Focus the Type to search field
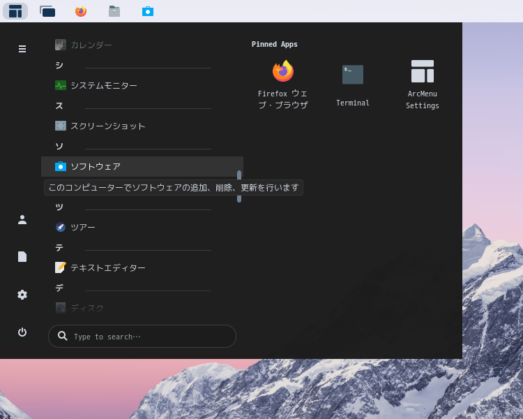The height and width of the screenshot is (419, 523). [142, 336]
